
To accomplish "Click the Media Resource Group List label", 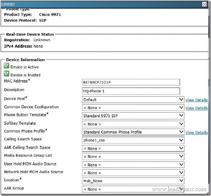I will click(x=28, y=156).
